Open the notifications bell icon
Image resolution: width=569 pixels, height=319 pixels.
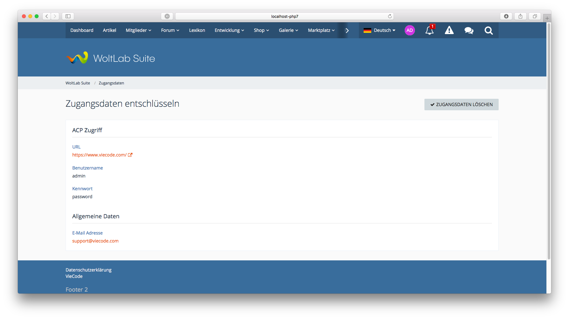coord(429,31)
